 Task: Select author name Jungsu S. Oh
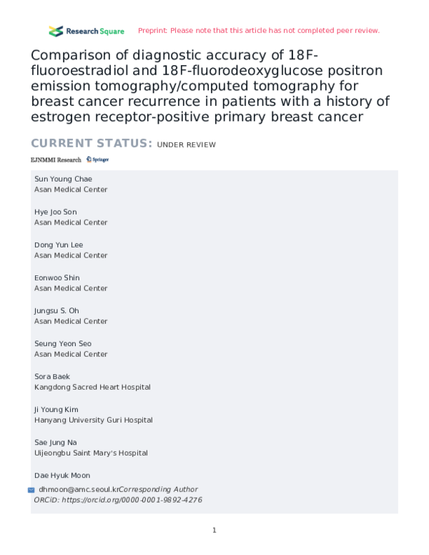[56, 310]
